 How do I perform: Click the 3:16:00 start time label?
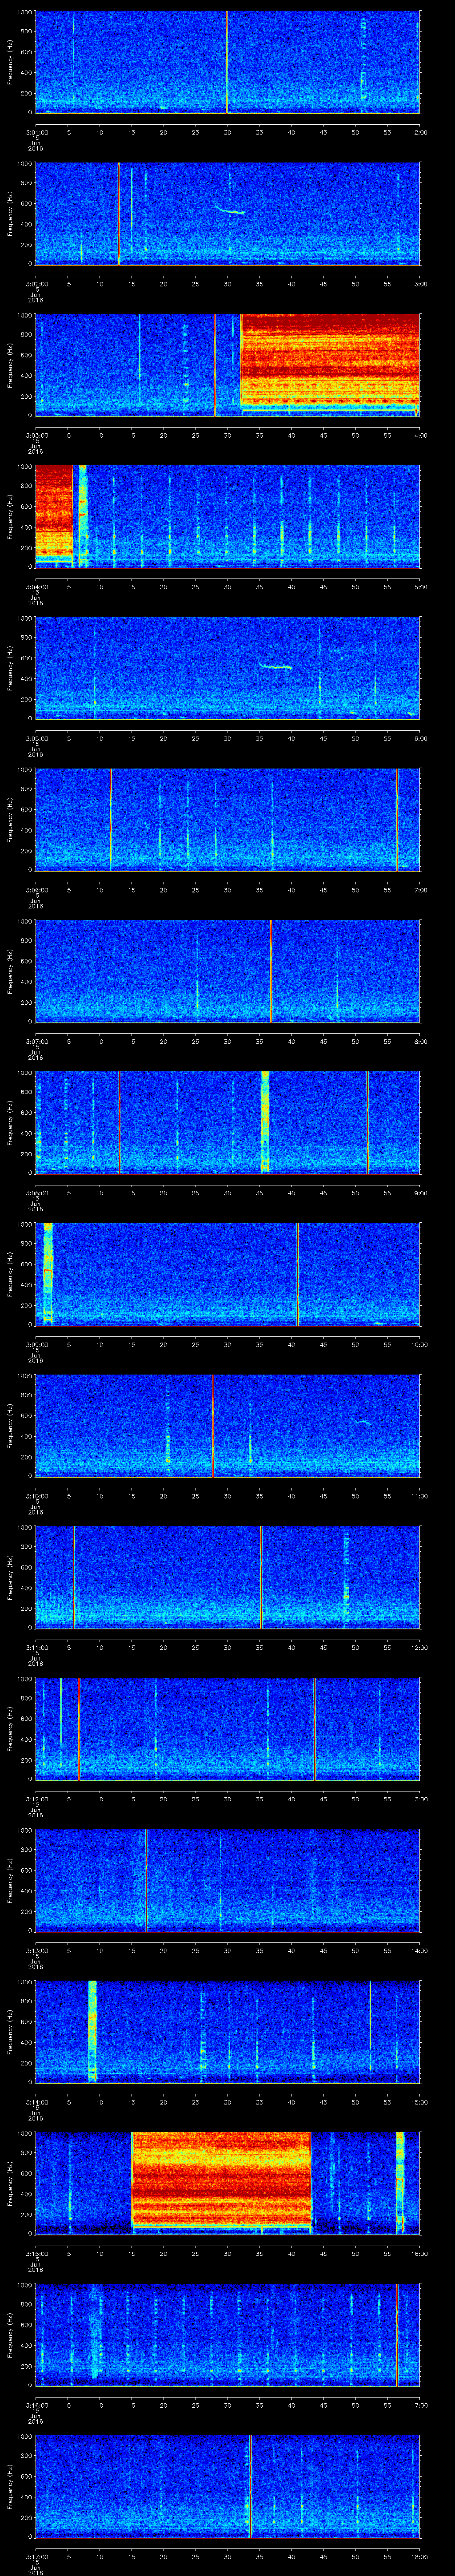point(37,2404)
